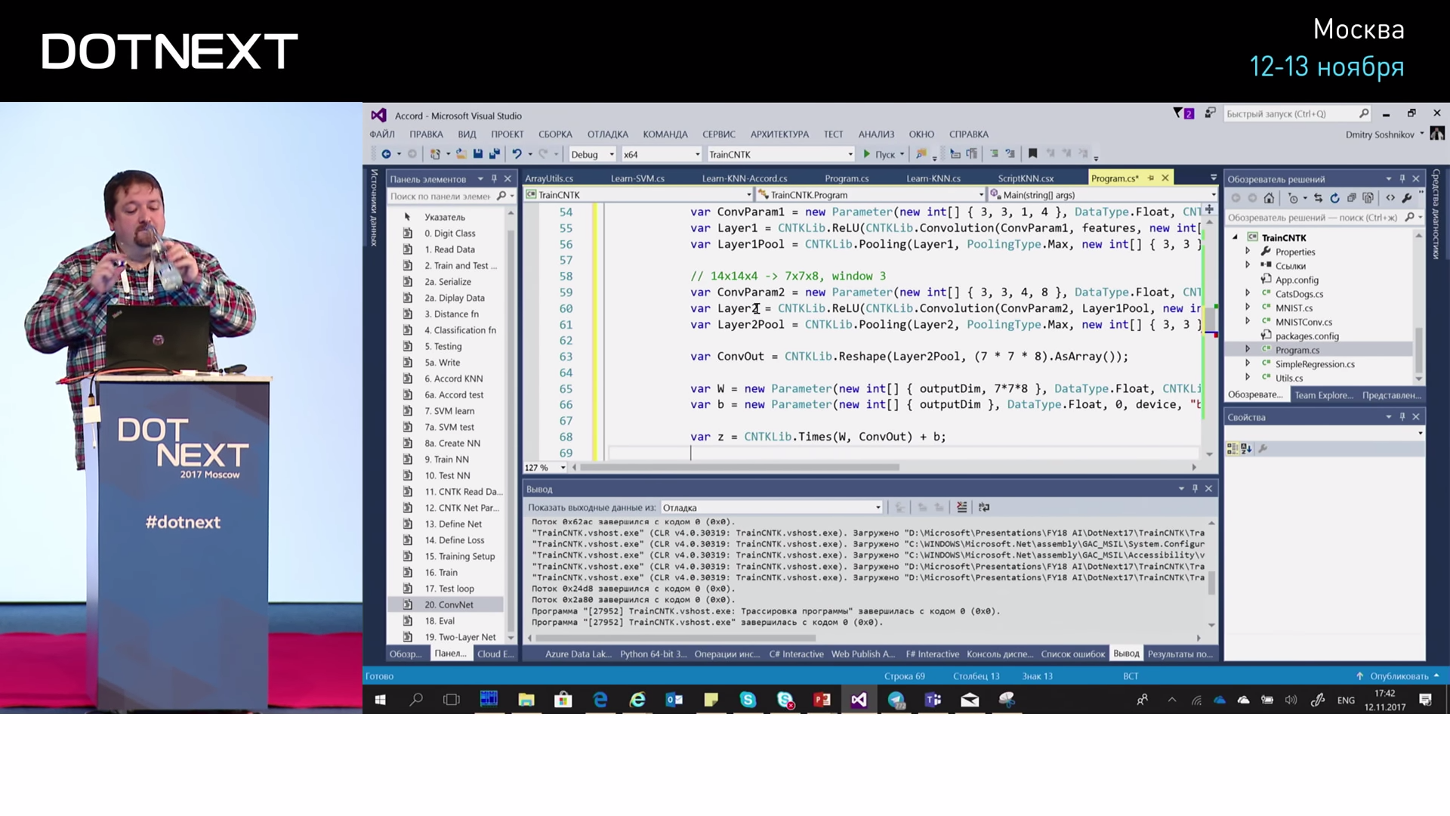Click the notifications flag icon in the title bar
The image size is (1450, 816).
coord(1183,113)
